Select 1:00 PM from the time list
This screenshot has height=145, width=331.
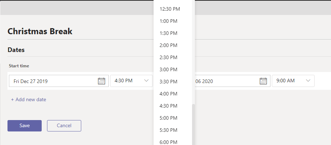[169, 21]
